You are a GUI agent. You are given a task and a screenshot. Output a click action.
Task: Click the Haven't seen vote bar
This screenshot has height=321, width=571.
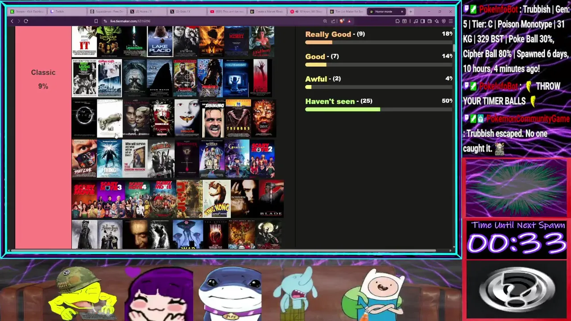(x=379, y=109)
